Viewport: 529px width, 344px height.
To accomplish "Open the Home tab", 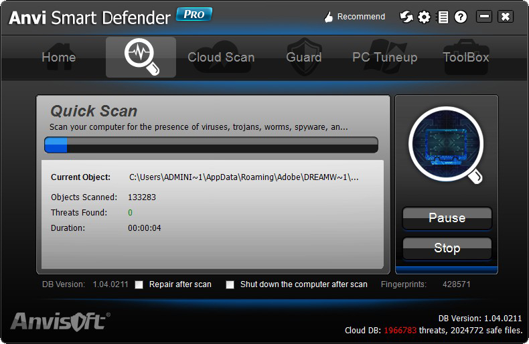I will [x=59, y=57].
